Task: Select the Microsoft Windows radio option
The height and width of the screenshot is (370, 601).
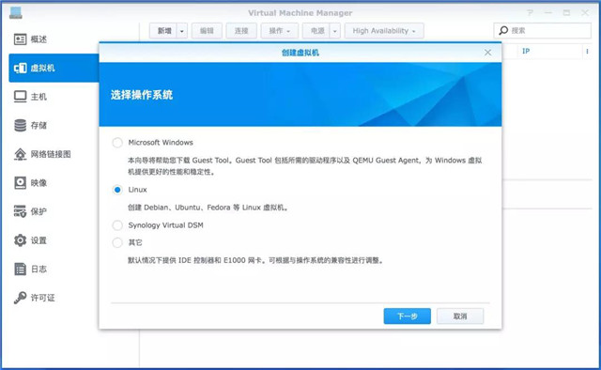Action: 117,143
